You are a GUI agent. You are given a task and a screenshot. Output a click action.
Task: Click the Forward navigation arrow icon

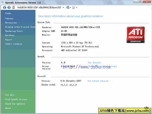(9, 8)
